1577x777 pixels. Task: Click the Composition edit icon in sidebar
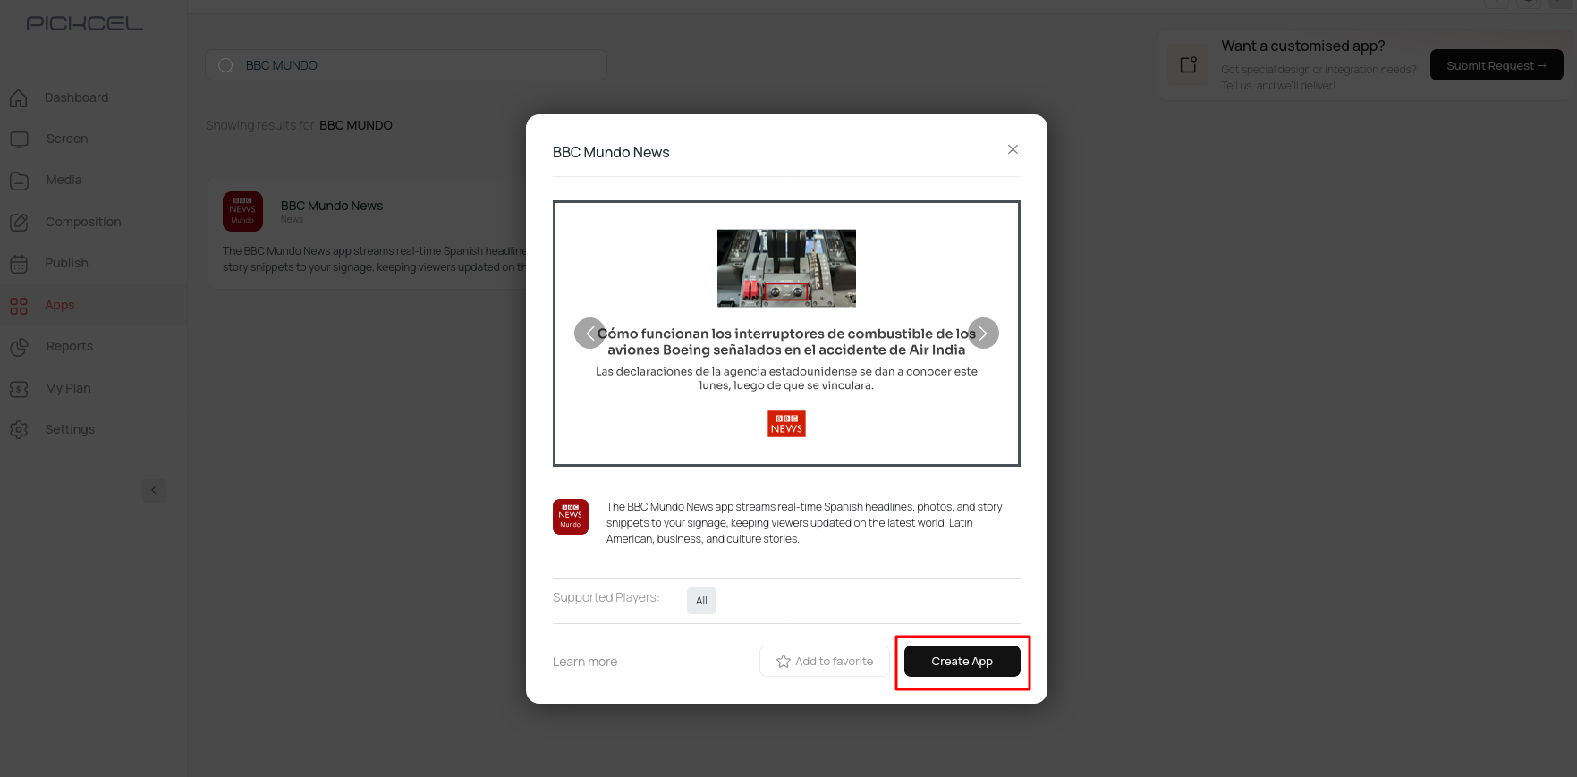coord(19,222)
